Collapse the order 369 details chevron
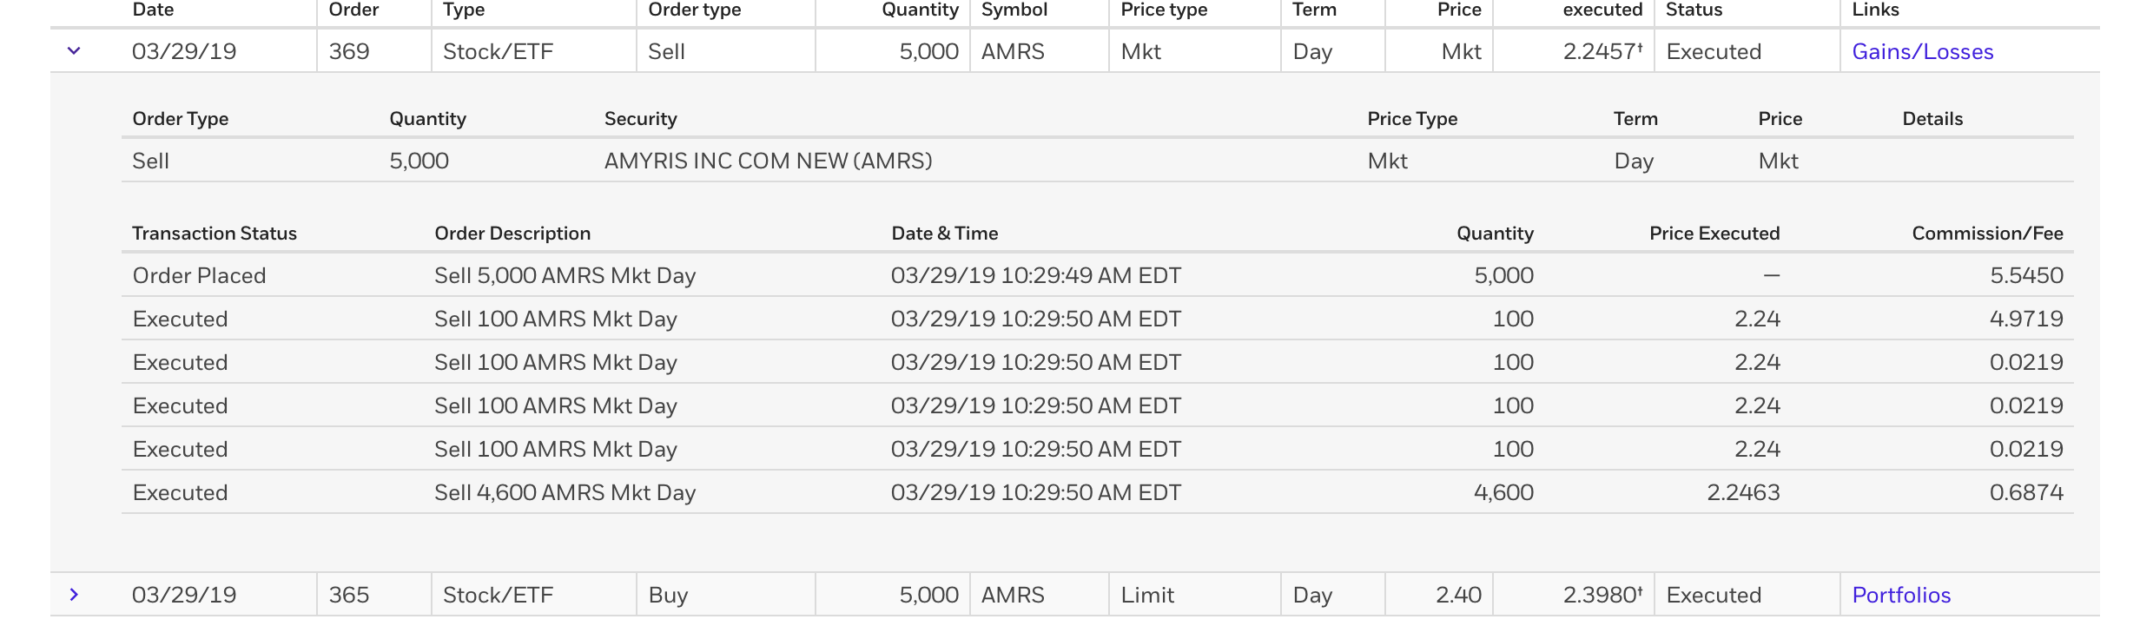The height and width of the screenshot is (639, 2140). 74,51
